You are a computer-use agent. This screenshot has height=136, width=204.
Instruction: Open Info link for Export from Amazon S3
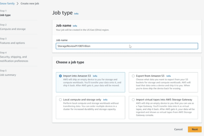pyautogui.click(x=168, y=76)
